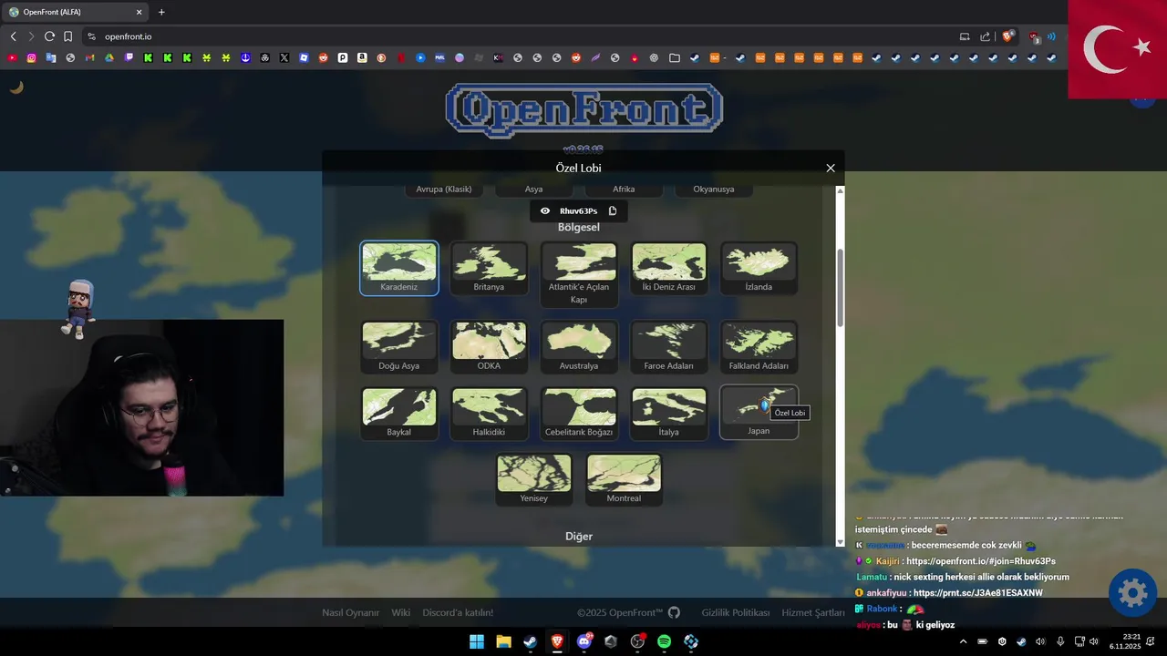Open the Discord'a katılın! link
This screenshot has width=1167, height=656.
click(458, 612)
